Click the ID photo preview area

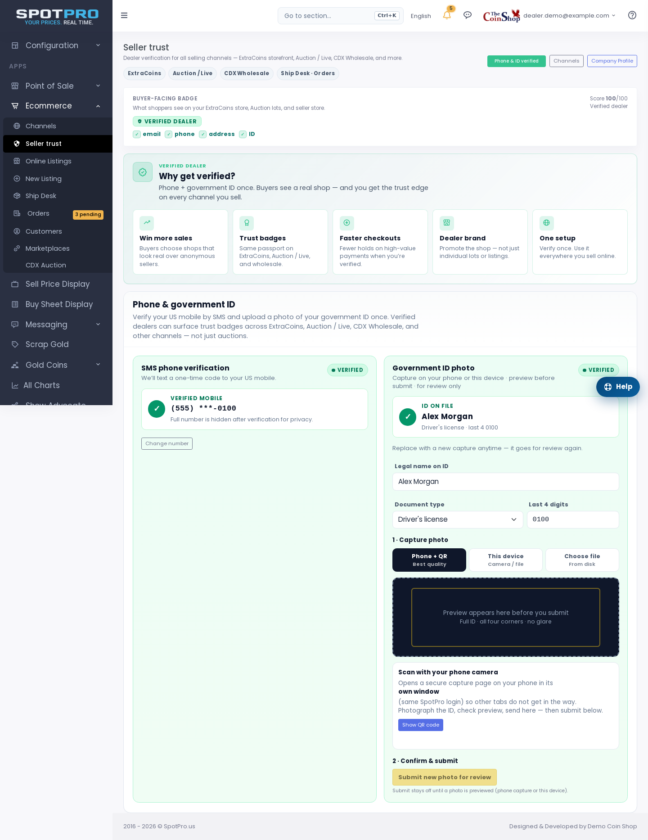tap(506, 617)
